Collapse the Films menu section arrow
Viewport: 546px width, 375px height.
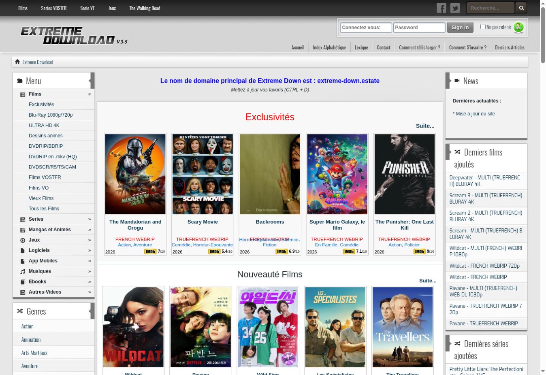pyautogui.click(x=90, y=94)
